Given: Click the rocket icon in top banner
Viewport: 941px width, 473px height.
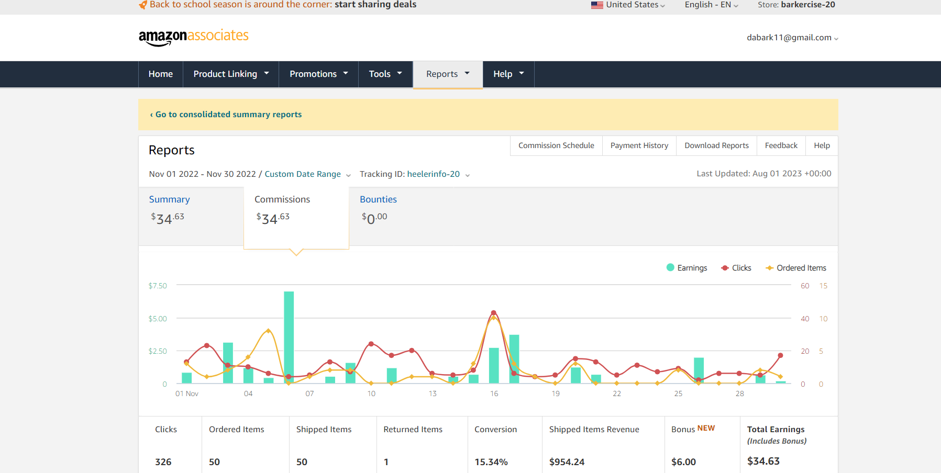Looking at the screenshot, I should coord(142,5).
